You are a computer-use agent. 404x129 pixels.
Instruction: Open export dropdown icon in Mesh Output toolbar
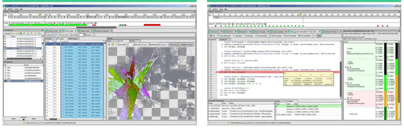pyautogui.click(x=55, y=35)
